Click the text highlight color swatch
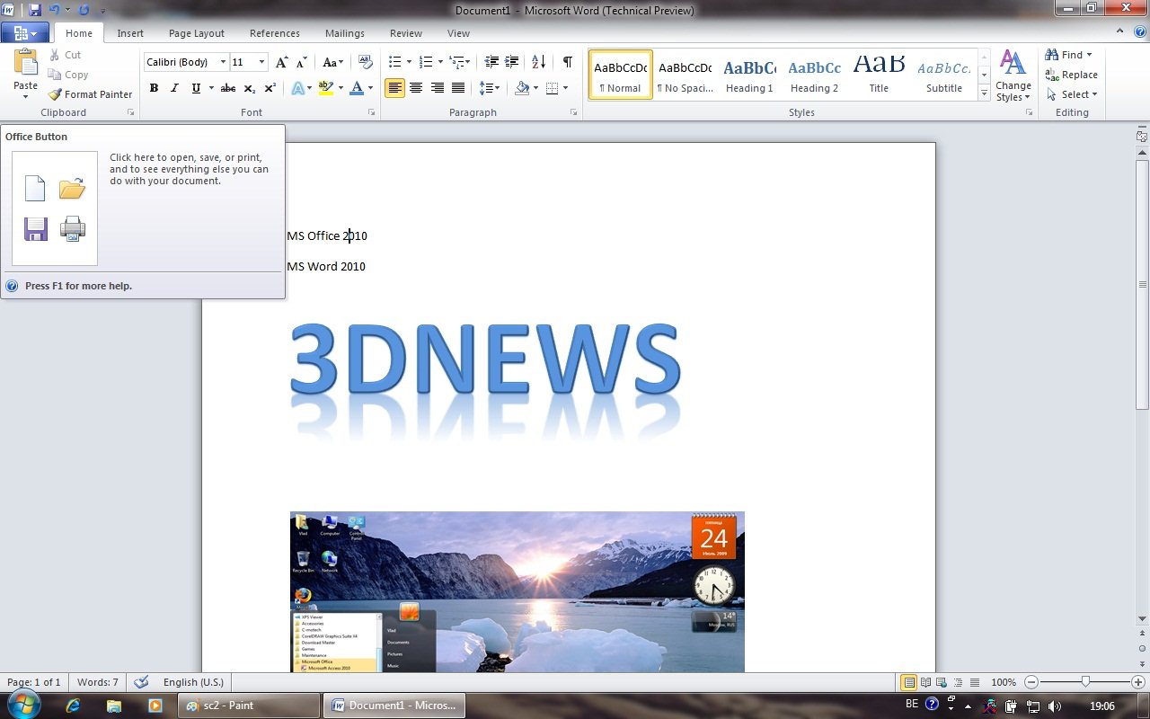Viewport: 1150px width, 719px height. [325, 88]
